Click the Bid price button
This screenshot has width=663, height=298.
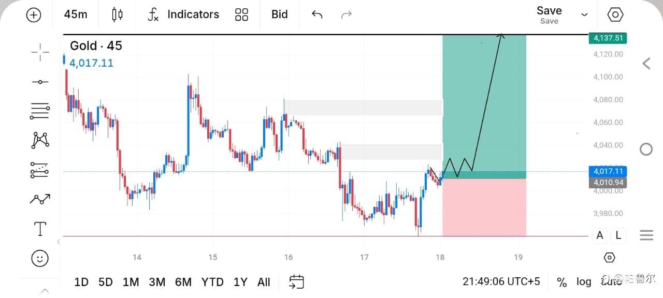(280, 14)
